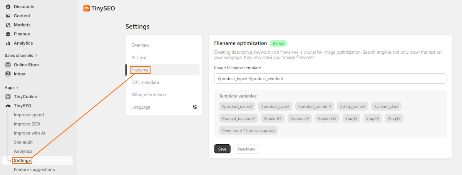Click the Markets globe icon
Screen dimensions: 462x175
click(8, 25)
